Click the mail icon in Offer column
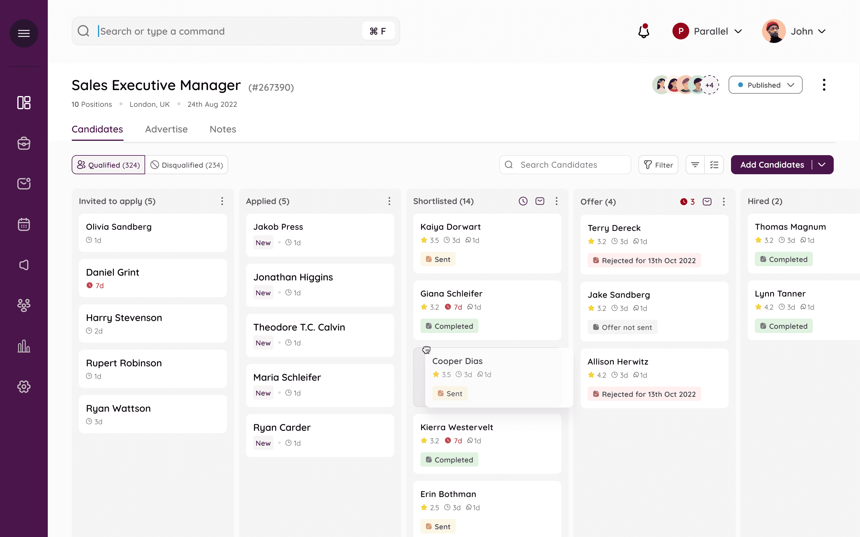 (x=707, y=202)
